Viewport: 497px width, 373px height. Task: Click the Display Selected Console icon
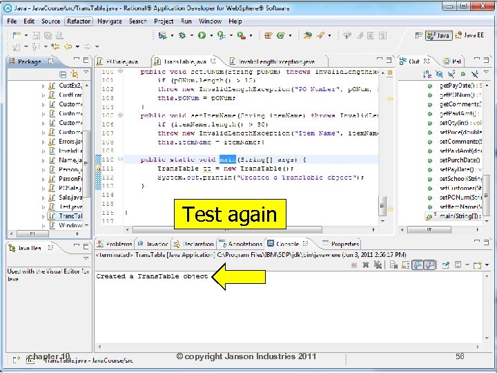tap(458, 265)
